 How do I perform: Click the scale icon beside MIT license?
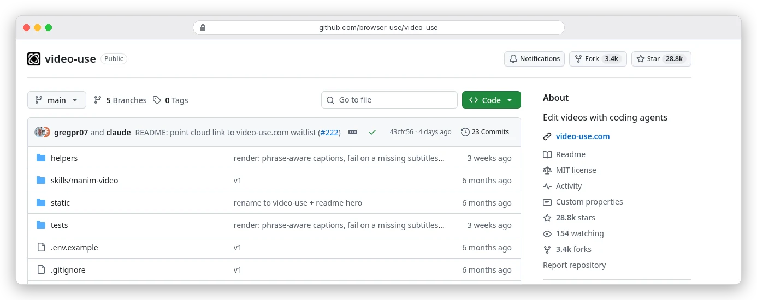point(547,170)
